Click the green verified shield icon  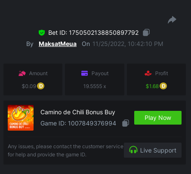[x=42, y=33]
